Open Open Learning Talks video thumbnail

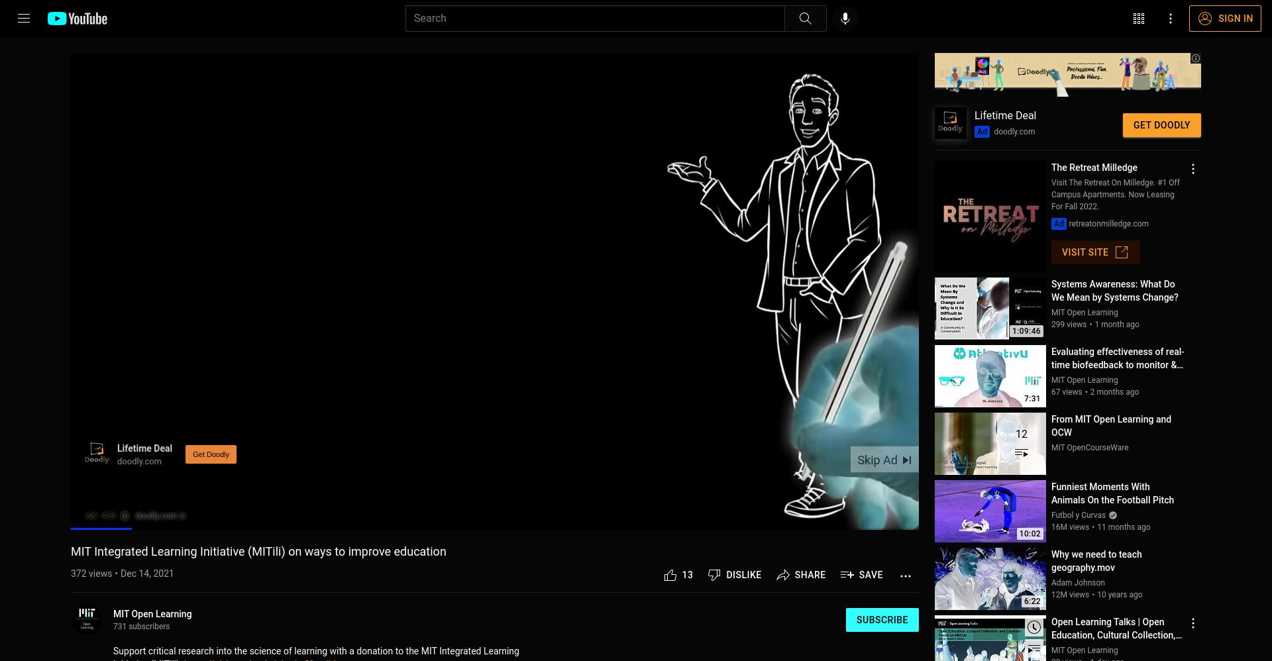(x=990, y=638)
